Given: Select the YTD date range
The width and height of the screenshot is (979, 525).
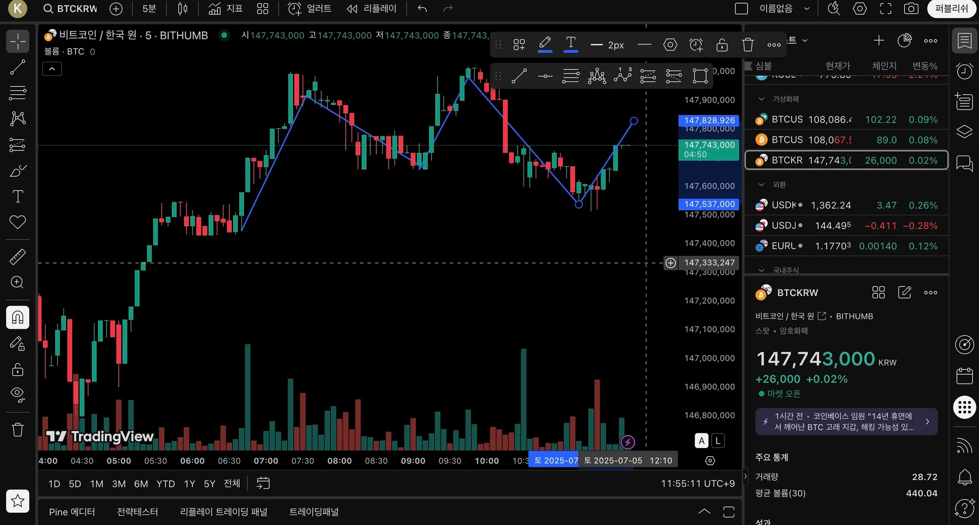Looking at the screenshot, I should tap(166, 484).
